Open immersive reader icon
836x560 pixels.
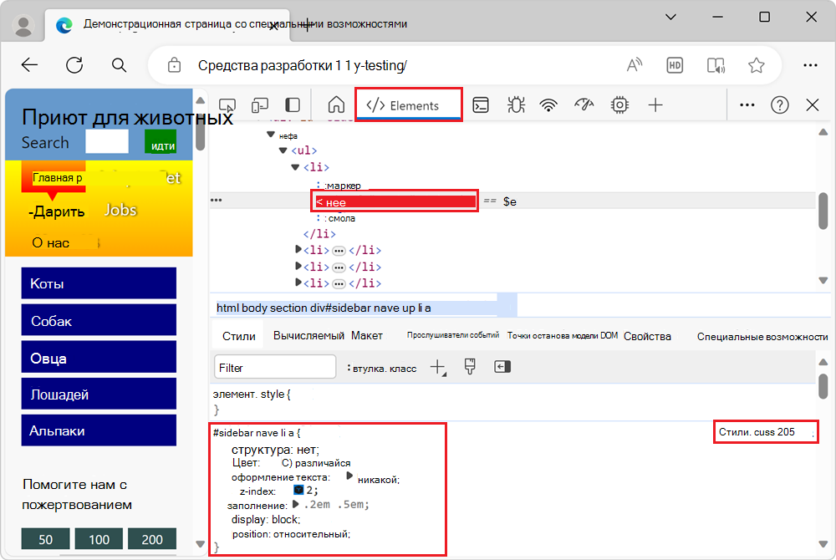tap(716, 65)
